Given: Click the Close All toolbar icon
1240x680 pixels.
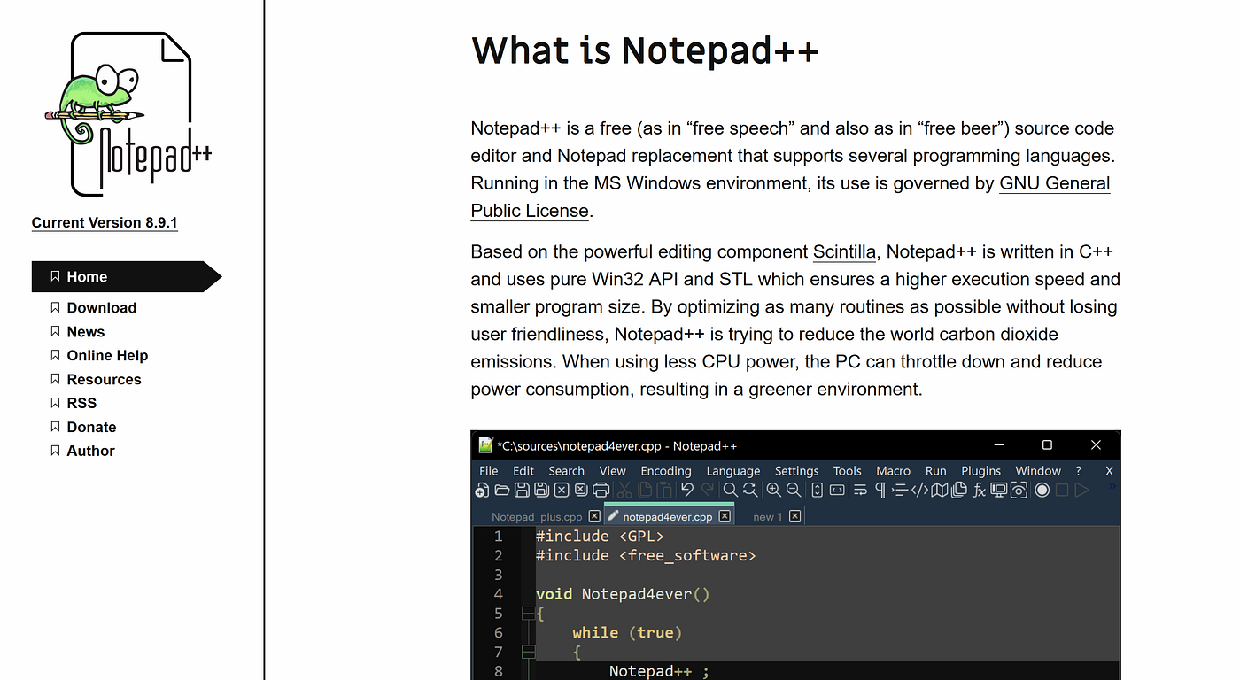Looking at the screenshot, I should pos(581,490).
